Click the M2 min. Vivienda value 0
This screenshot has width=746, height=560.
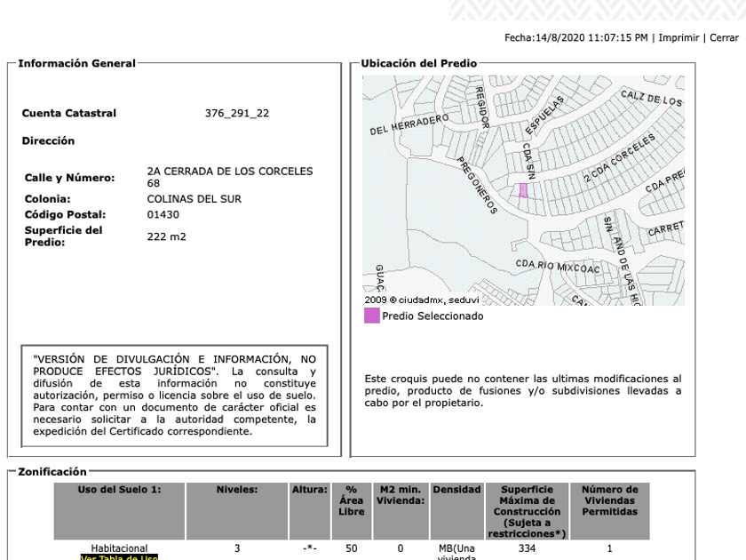401,548
